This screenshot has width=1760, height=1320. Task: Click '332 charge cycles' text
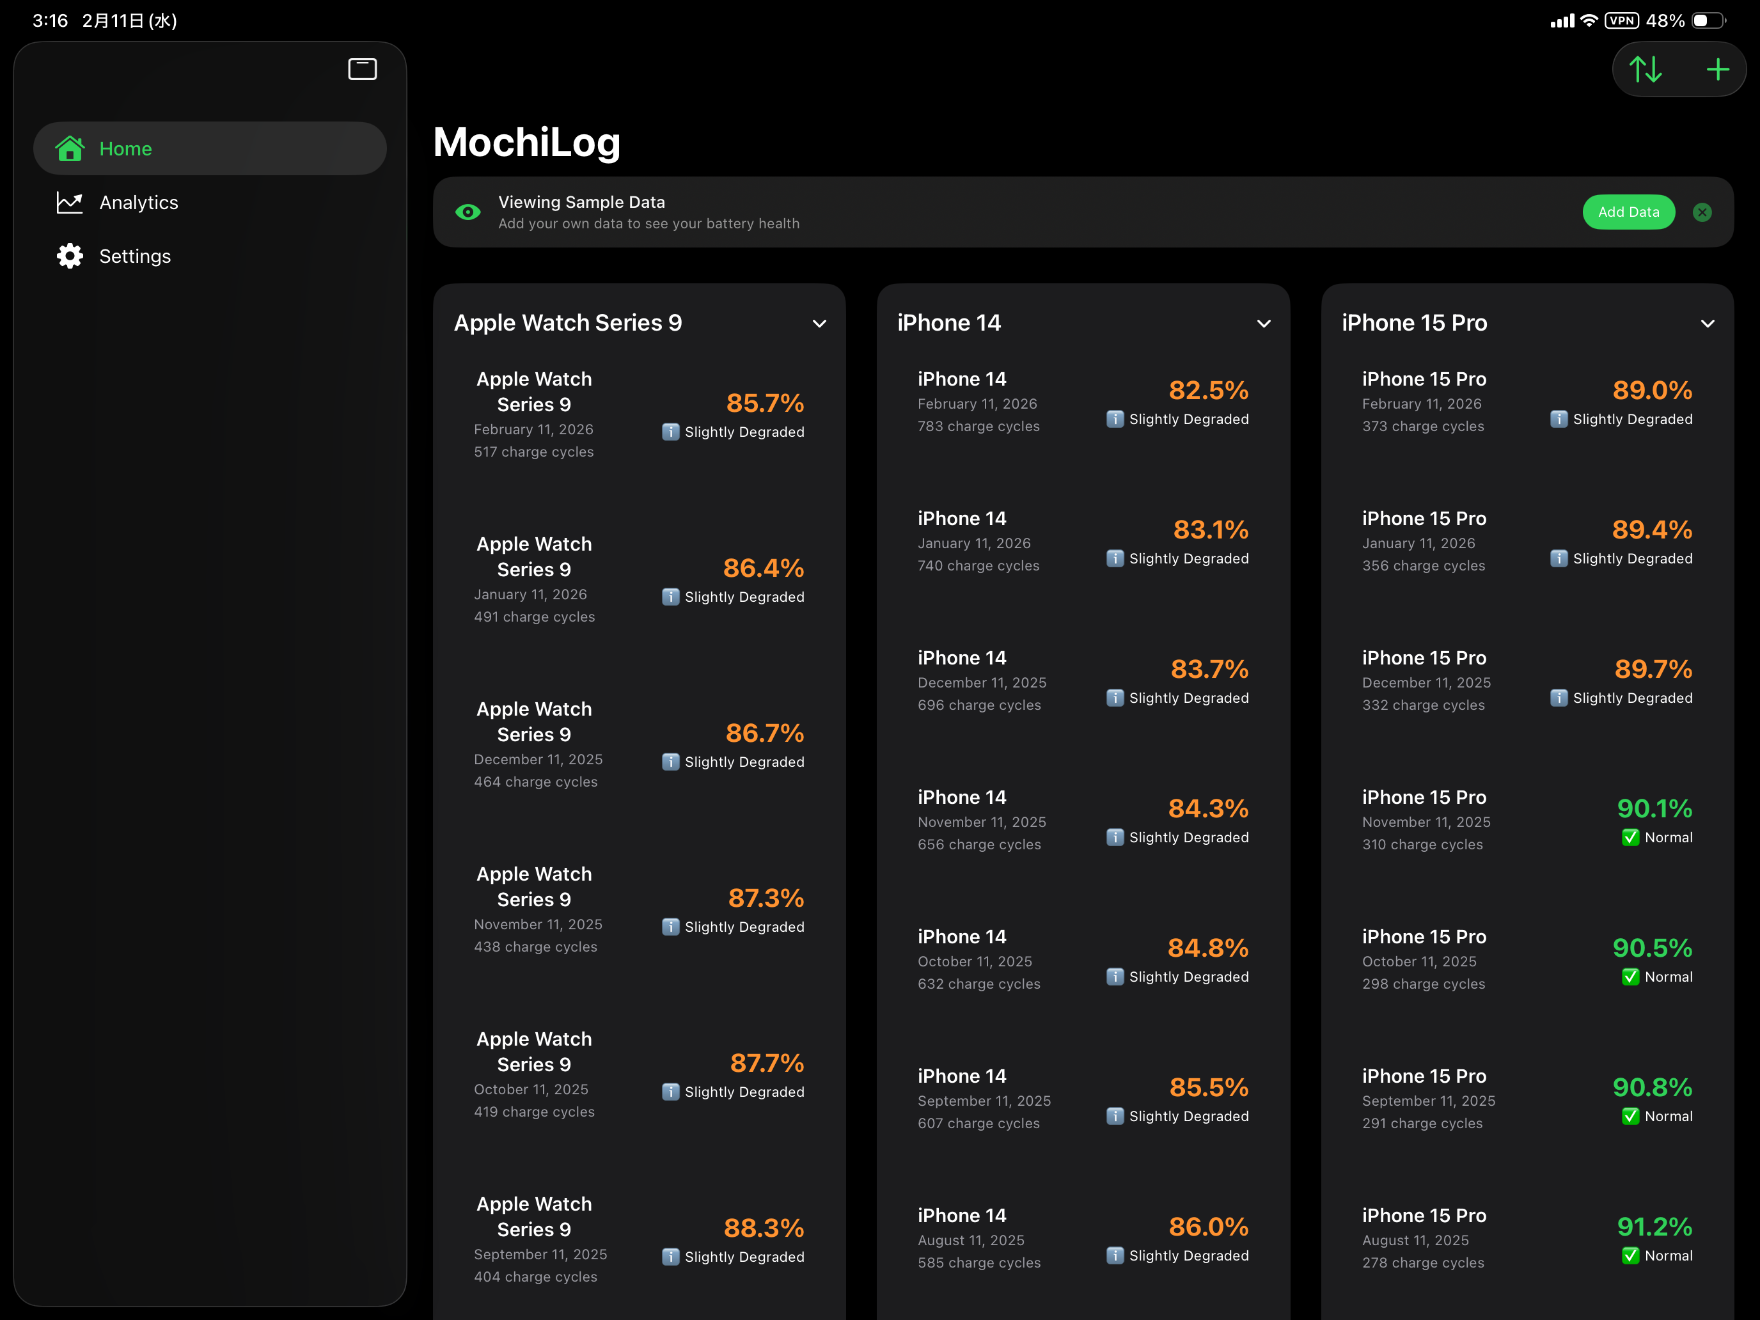1424,705
